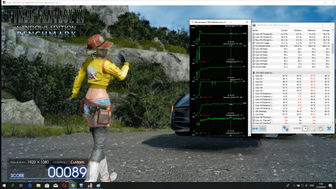
Task: Click MSI Afterburner monitor scrollbar down arrow
Action: [249, 134]
